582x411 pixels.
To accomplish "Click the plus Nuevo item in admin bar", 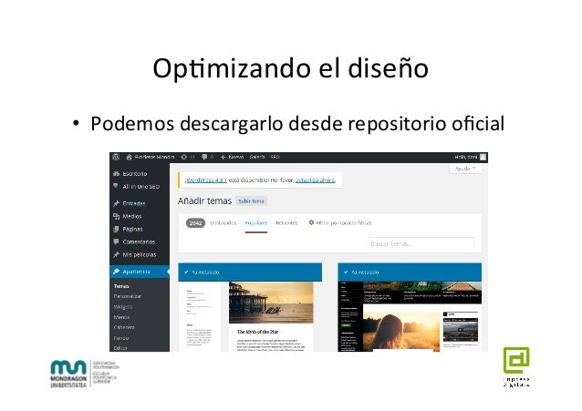I will click(x=232, y=158).
